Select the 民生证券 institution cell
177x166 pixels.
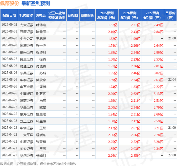(x=27, y=59)
